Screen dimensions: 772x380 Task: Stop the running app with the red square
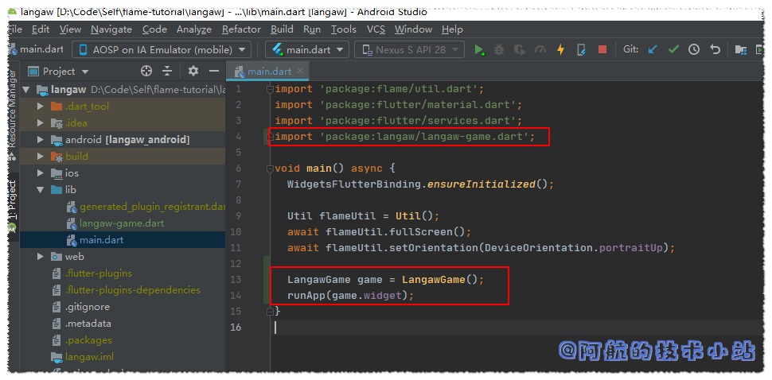(x=602, y=49)
